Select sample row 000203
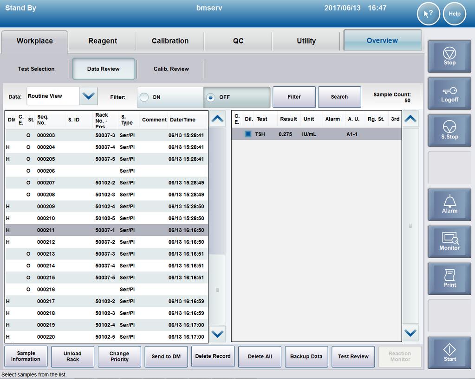The image size is (475, 379). pos(107,135)
